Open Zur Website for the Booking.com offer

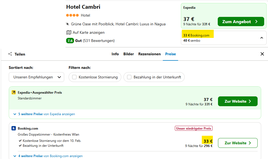pyautogui.click(x=237, y=143)
